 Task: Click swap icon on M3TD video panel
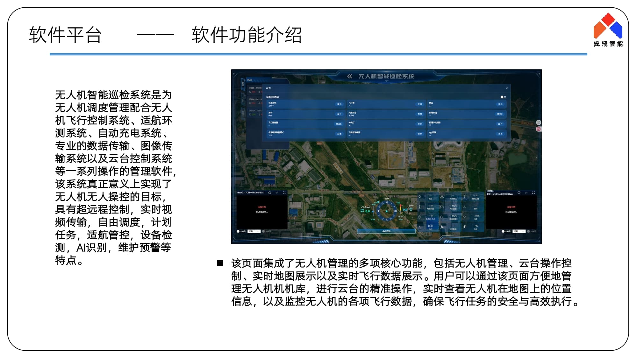click(x=526, y=193)
